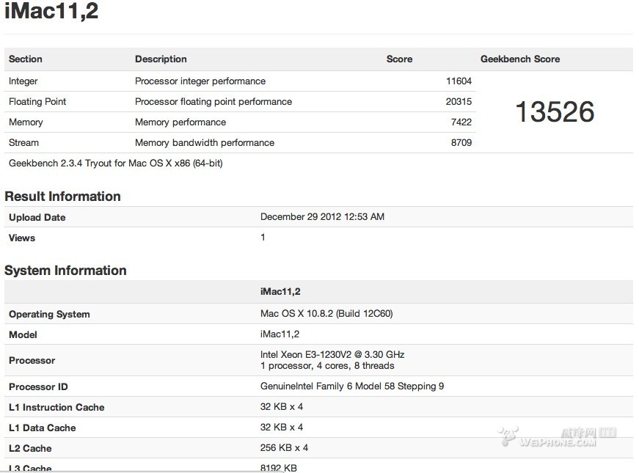The height and width of the screenshot is (473, 639).
Task: Click the L2 Cache value 256 KB x 4
Action: (x=284, y=448)
